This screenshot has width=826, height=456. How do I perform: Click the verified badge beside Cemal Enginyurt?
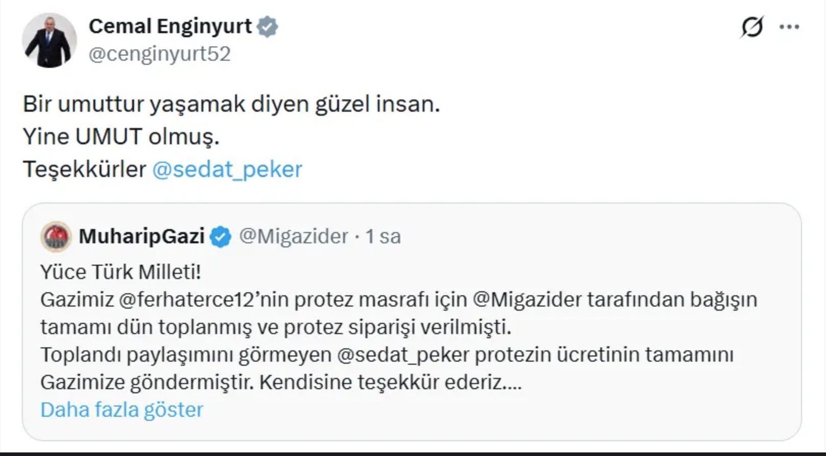tap(267, 27)
